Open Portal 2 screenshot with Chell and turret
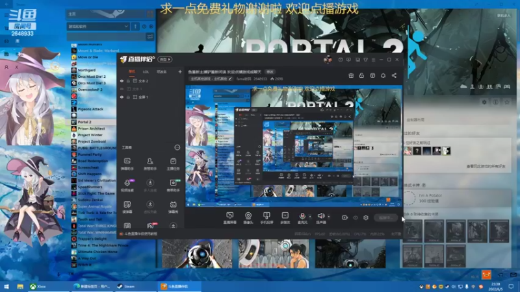This screenshot has height=292, width=520. (x=274, y=254)
